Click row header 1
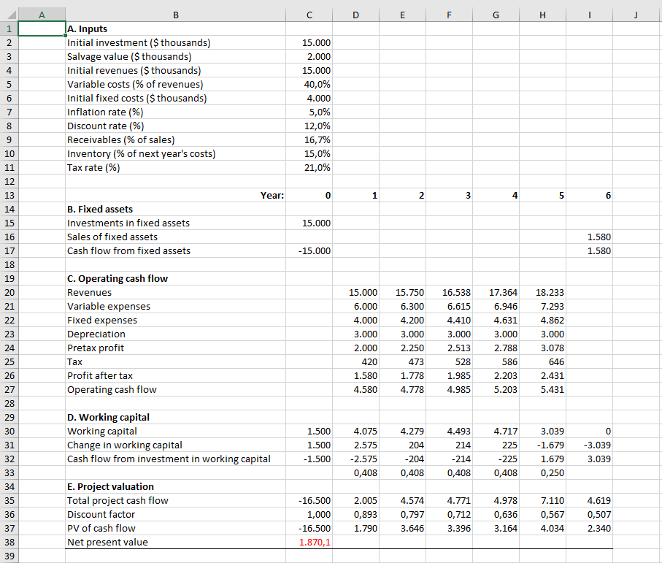This screenshot has height=563, width=662. [8, 28]
